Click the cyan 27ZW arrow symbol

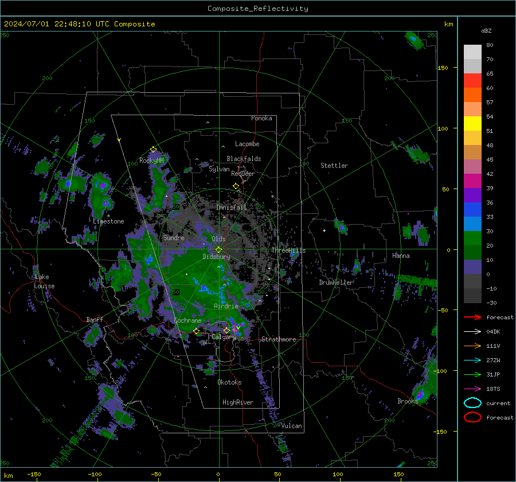tap(472, 360)
